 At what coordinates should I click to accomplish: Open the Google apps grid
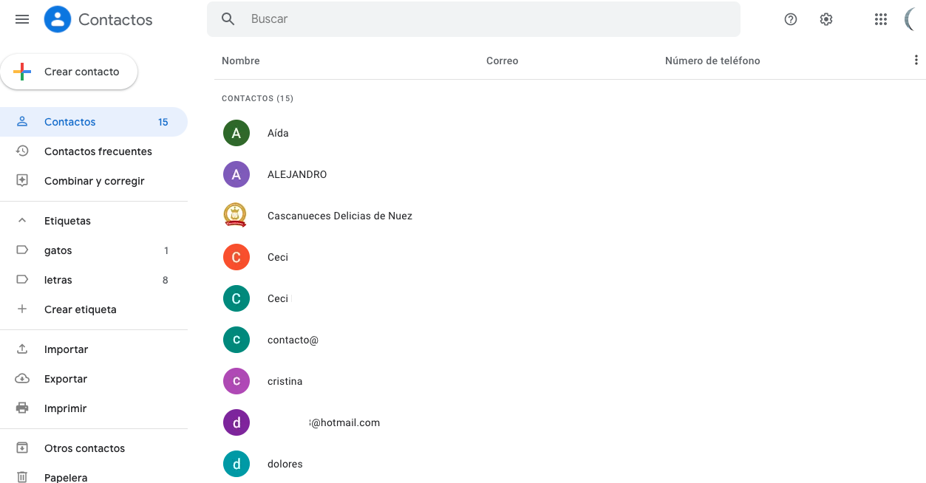[x=880, y=19]
